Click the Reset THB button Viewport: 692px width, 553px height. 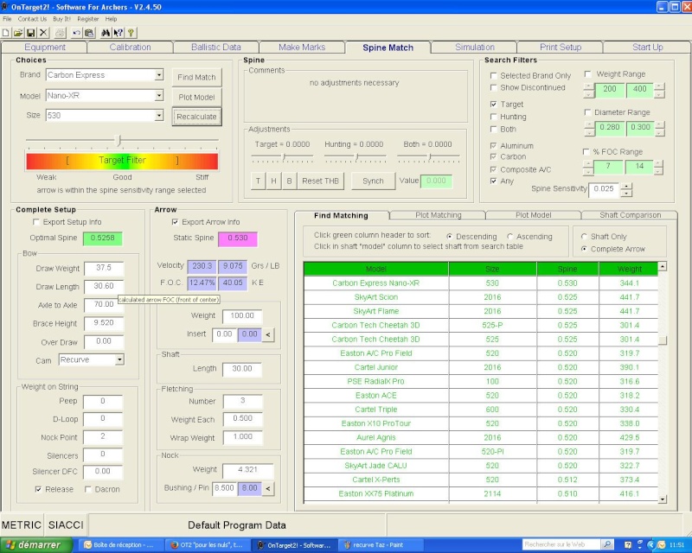click(320, 181)
